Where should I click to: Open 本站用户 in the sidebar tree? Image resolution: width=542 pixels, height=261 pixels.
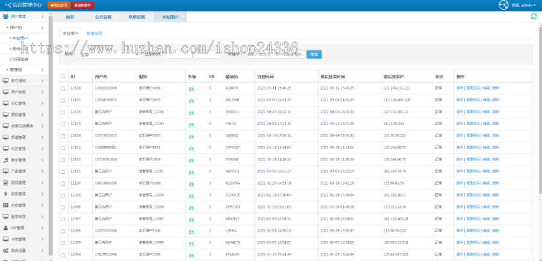coord(19,38)
